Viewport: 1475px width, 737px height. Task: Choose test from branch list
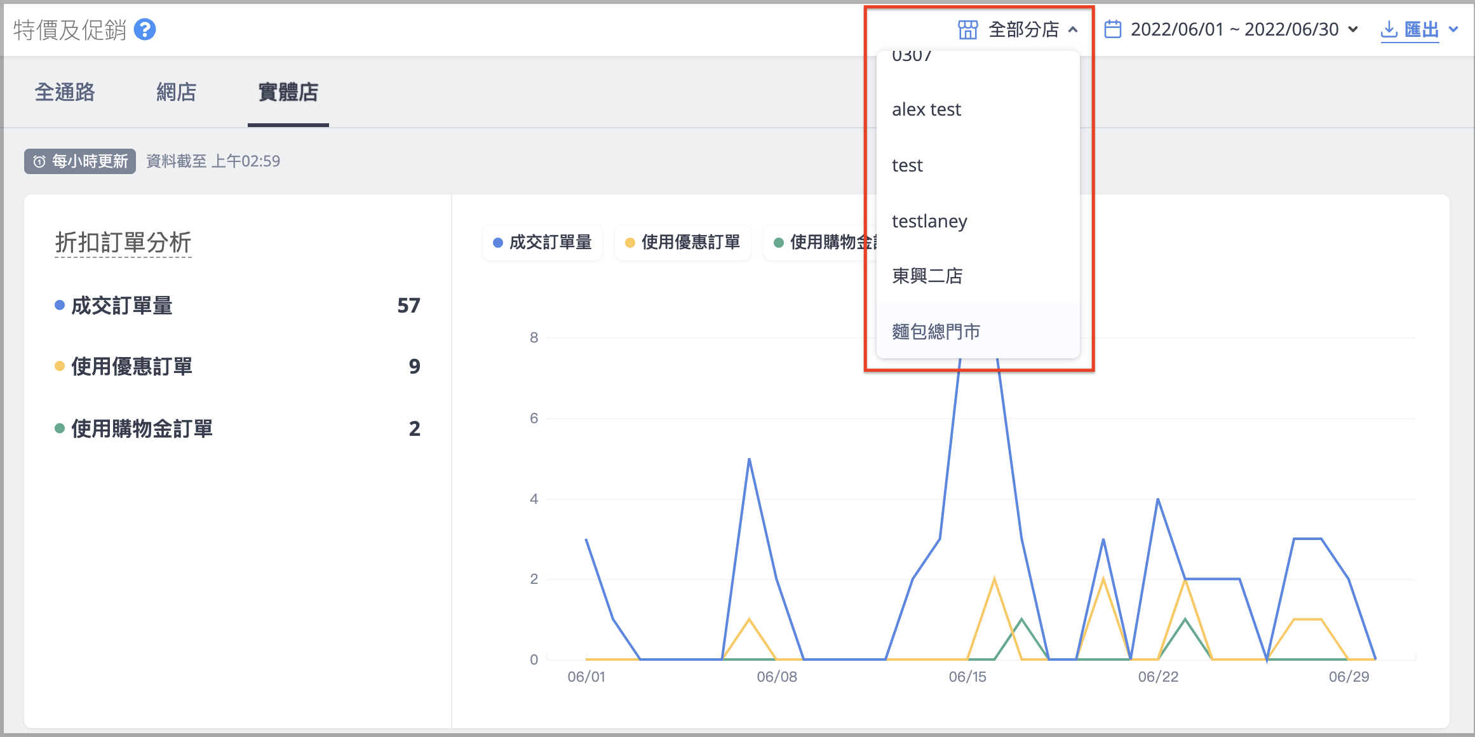coord(978,165)
